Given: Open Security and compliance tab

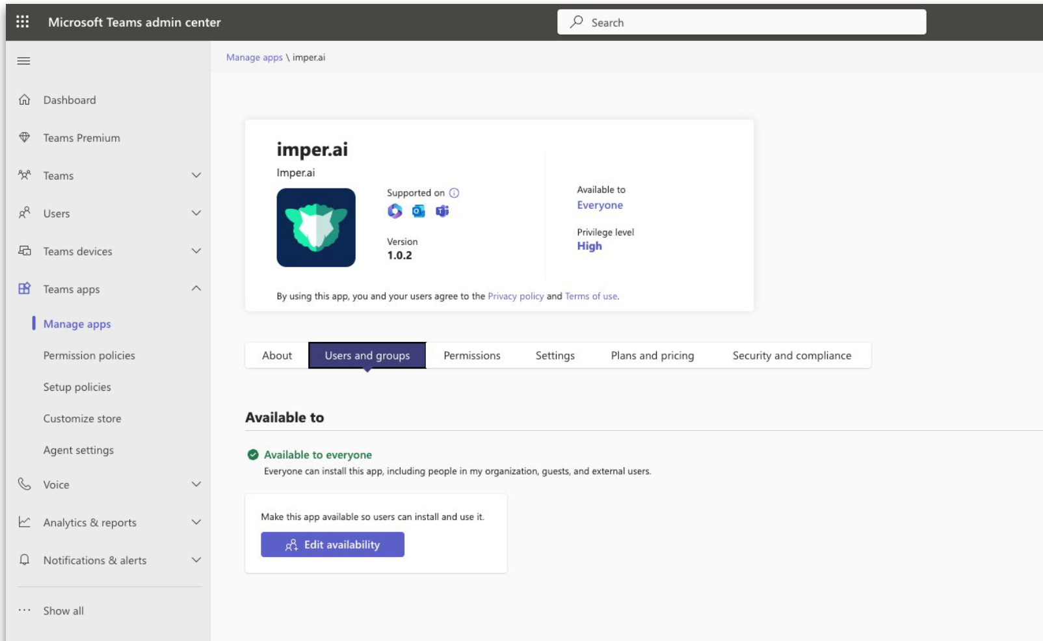Looking at the screenshot, I should click(x=792, y=356).
